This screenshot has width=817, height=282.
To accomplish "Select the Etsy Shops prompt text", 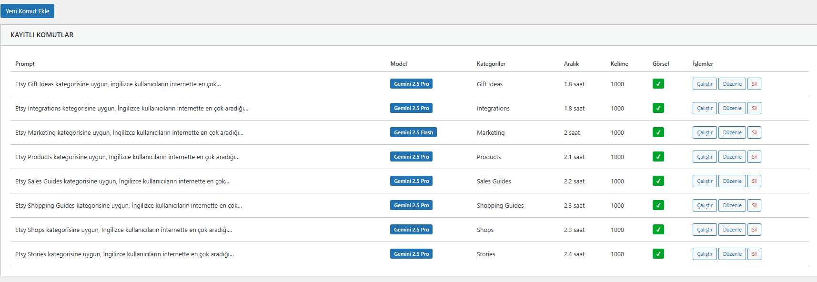I will (124, 230).
